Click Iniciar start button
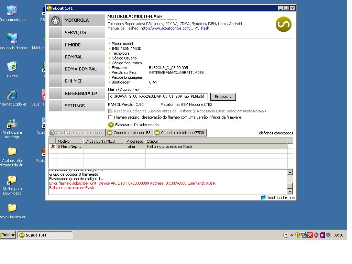352x264 pixels. pyautogui.click(x=8, y=235)
